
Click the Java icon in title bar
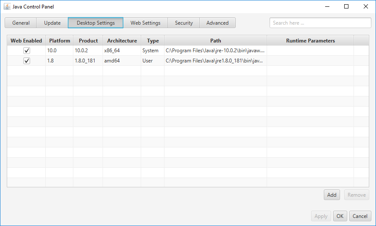[7, 7]
